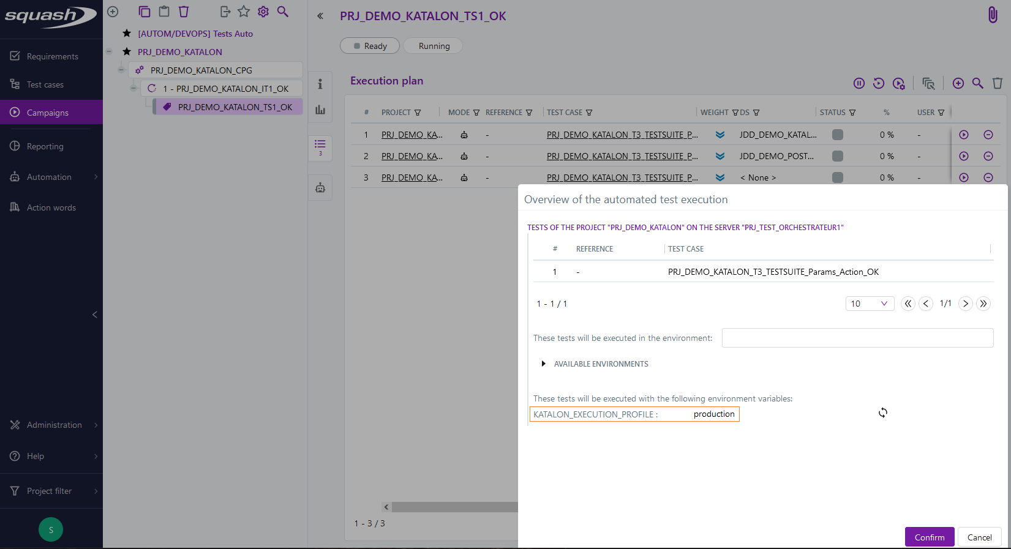Confirm the automated test execution

point(929,537)
